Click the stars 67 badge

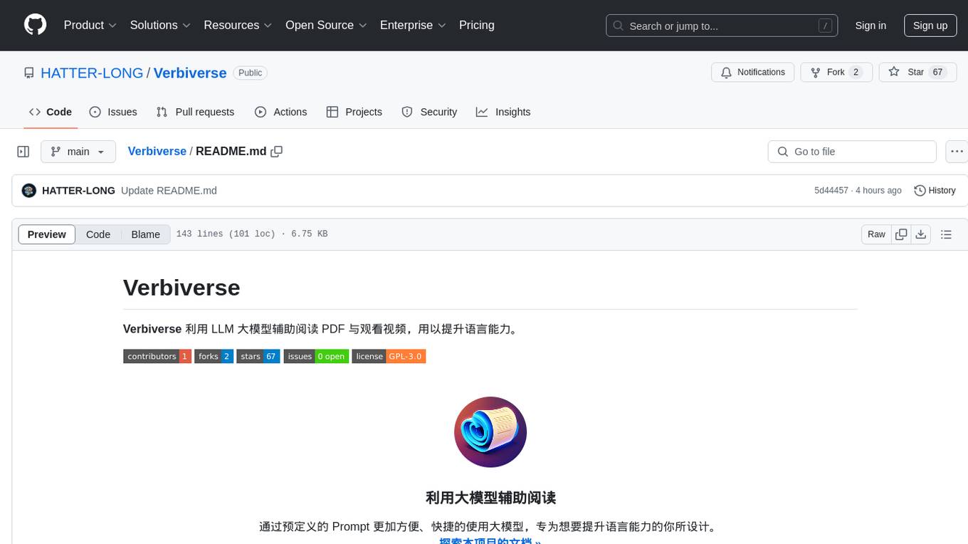click(258, 356)
